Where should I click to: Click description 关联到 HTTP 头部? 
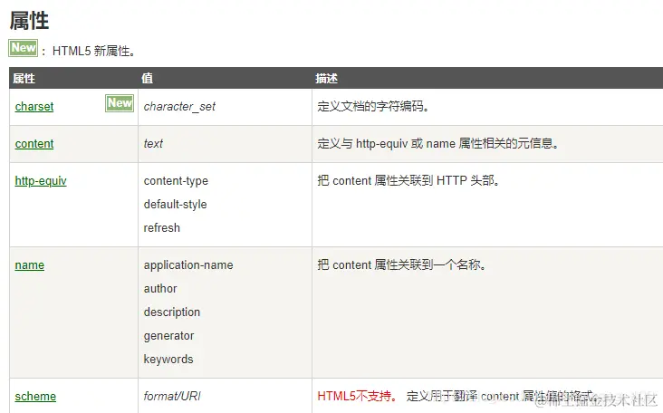tap(408, 181)
